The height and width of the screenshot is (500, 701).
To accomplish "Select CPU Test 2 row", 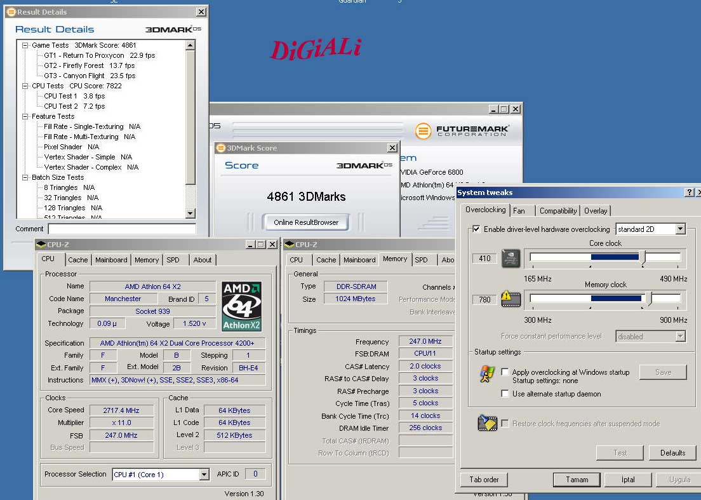I will click(x=74, y=107).
